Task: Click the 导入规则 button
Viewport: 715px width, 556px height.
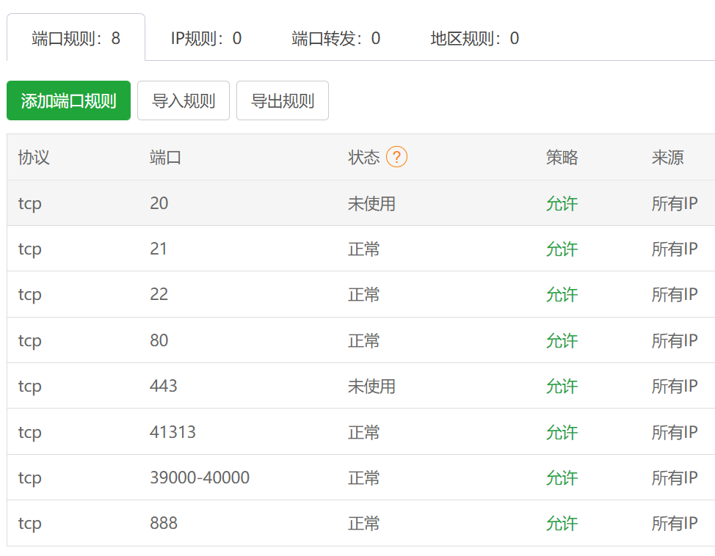Action: (183, 100)
